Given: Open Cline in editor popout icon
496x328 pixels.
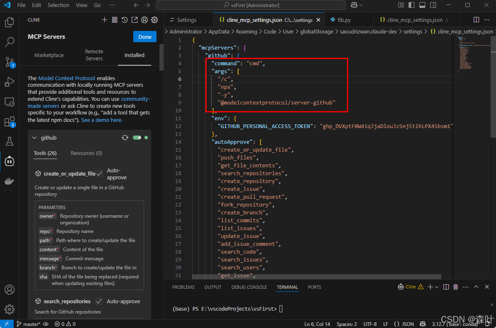Looking at the screenshot, I should pos(135,20).
